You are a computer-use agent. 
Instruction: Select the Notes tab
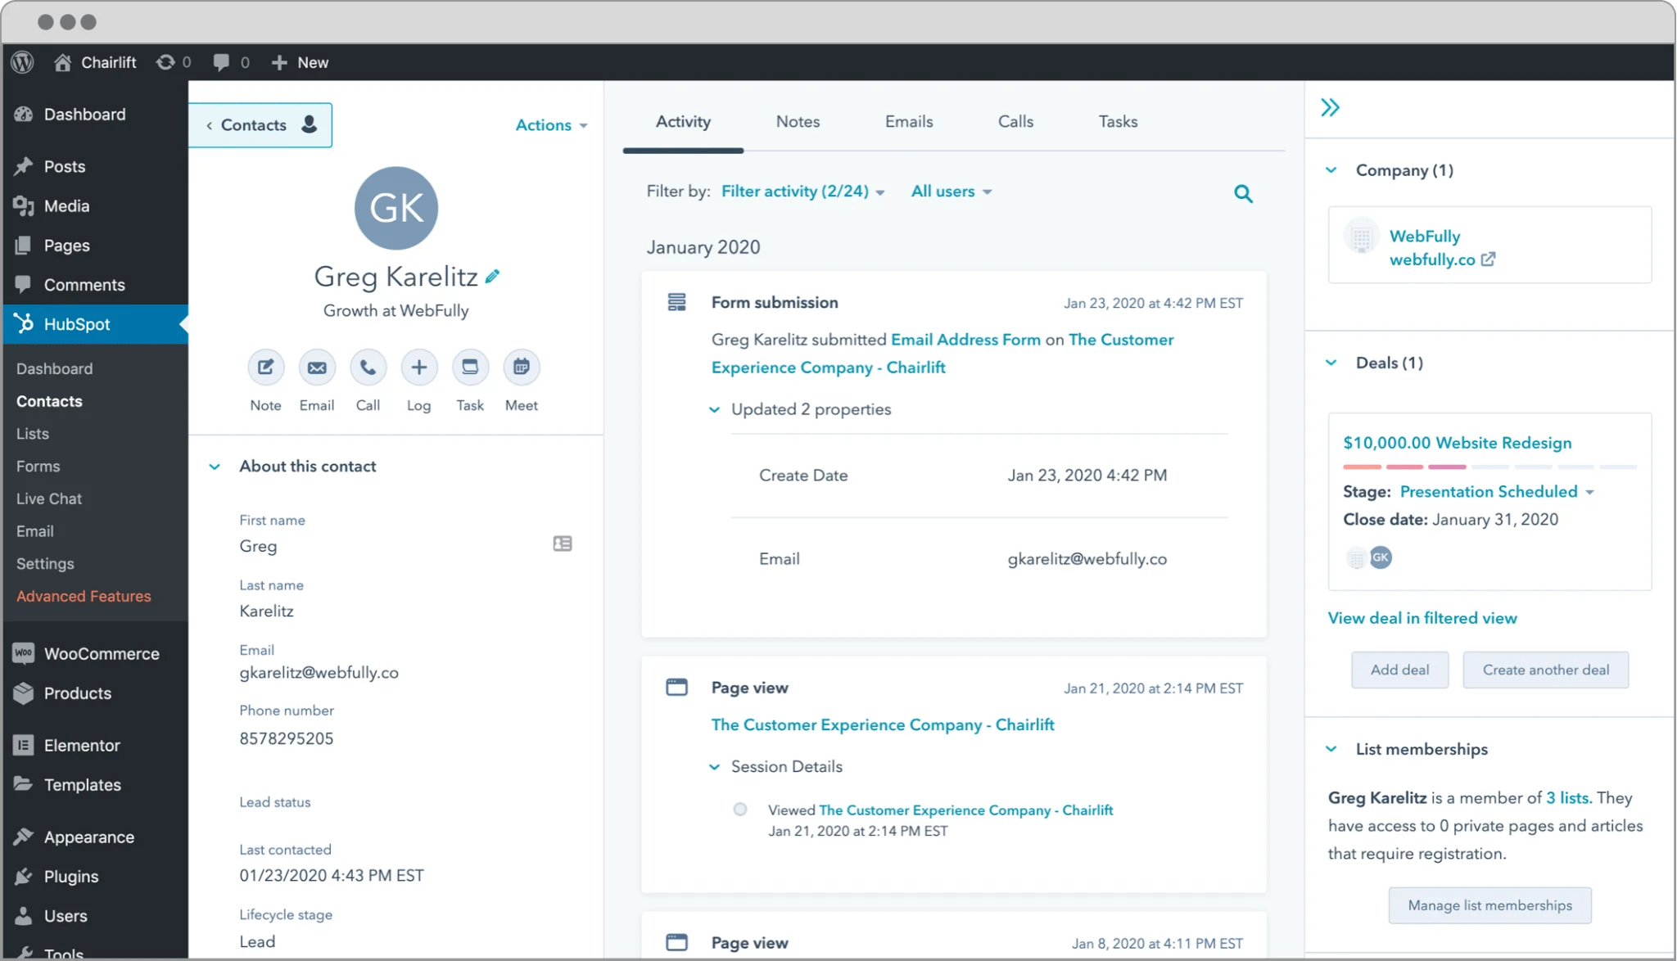coord(797,121)
